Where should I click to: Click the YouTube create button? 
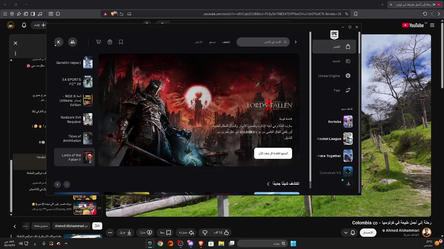coord(39,25)
